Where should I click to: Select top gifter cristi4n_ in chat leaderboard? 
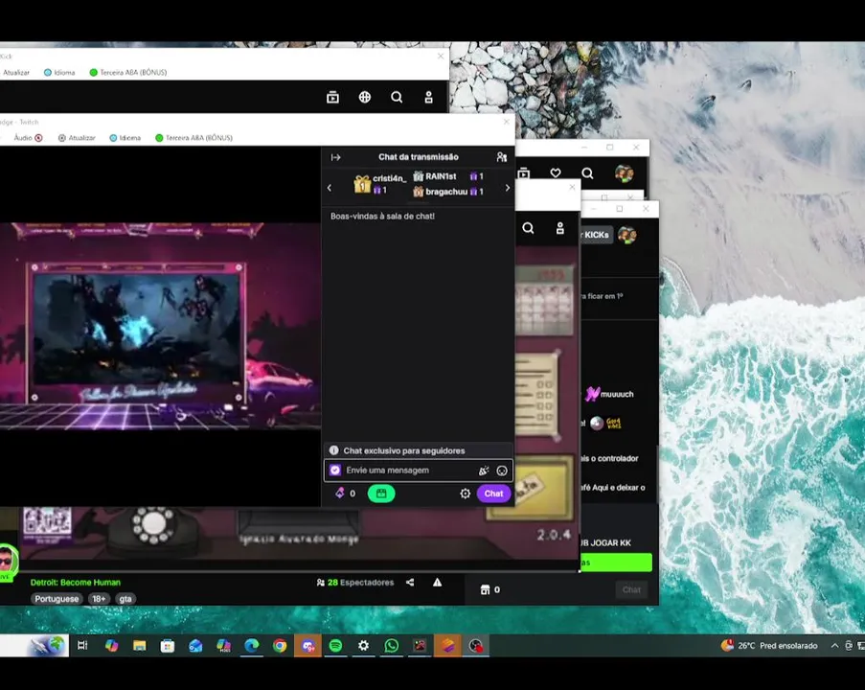[x=380, y=184]
